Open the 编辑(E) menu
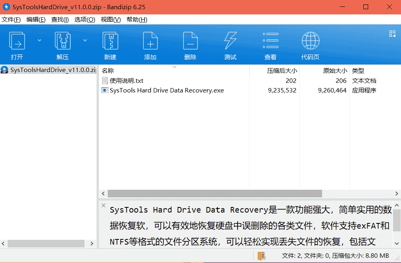The image size is (401, 263). pyautogui.click(x=36, y=20)
